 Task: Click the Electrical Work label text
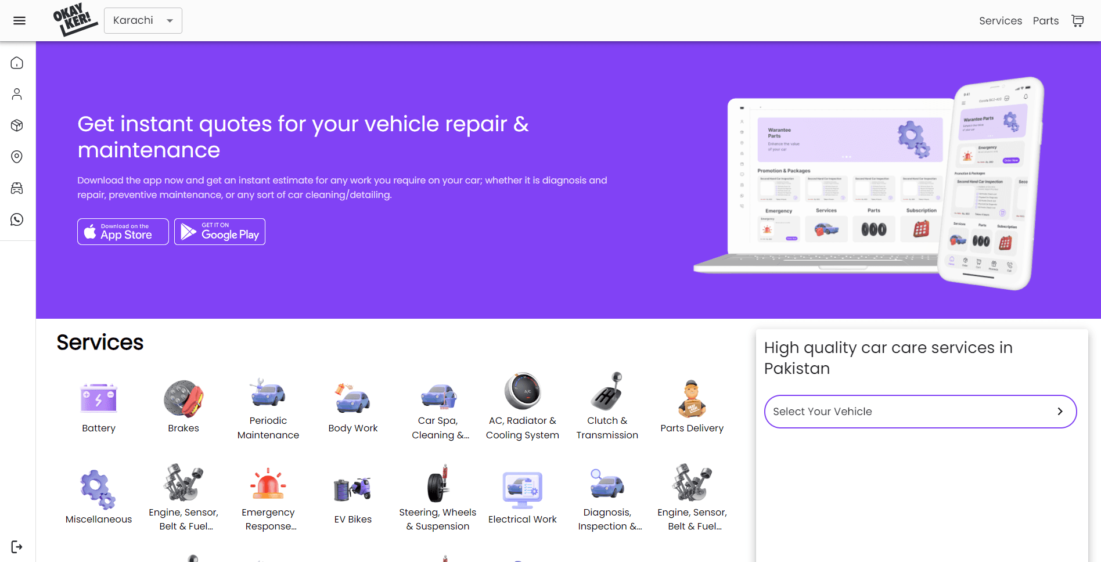[523, 520]
